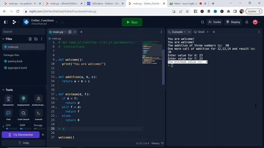Open the History link in status bar

coord(157,143)
